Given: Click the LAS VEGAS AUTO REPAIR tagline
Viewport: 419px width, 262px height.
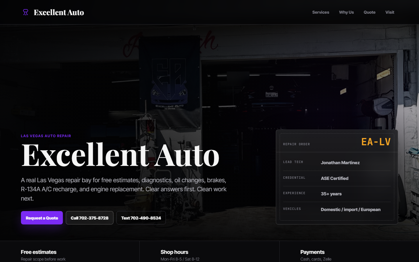Looking at the screenshot, I should pos(46,136).
